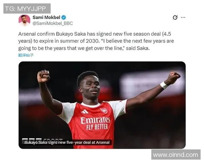Click the tweet text about Saka's deal
204x163 pixels.
(96, 41)
